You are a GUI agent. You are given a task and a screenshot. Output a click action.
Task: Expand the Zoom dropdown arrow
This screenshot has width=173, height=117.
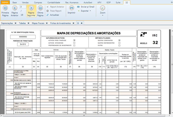103,15
